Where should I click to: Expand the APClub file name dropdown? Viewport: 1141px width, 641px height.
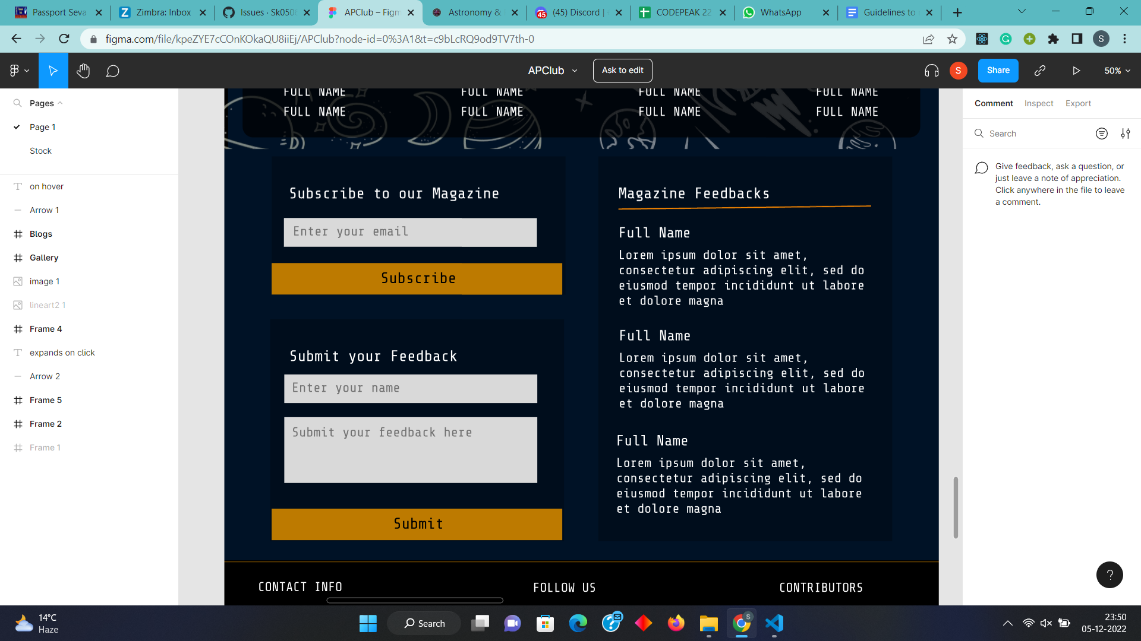tap(575, 71)
